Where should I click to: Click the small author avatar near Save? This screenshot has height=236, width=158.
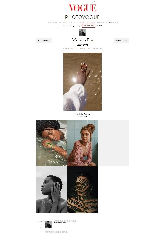pyautogui.click(x=48, y=224)
